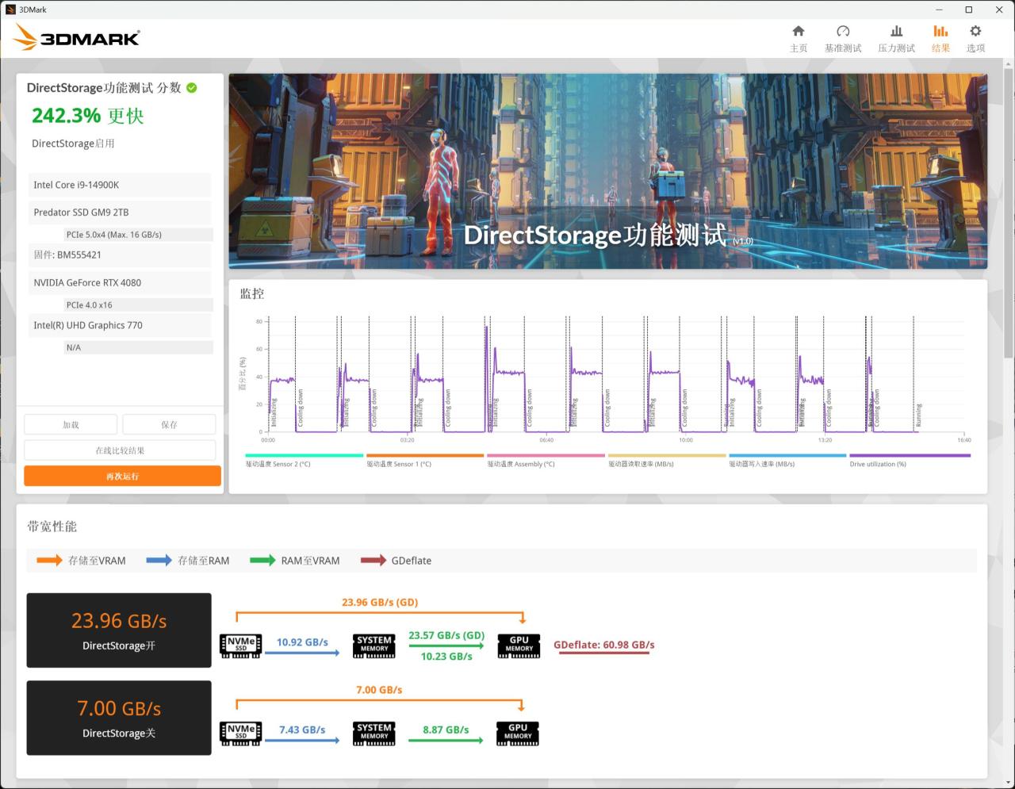Viewport: 1015px width, 789px height.
Task: Click the blue 存储至RAM legend arrow
Action: click(x=159, y=561)
